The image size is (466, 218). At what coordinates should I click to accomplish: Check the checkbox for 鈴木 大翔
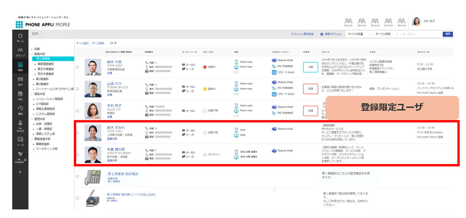click(x=78, y=67)
